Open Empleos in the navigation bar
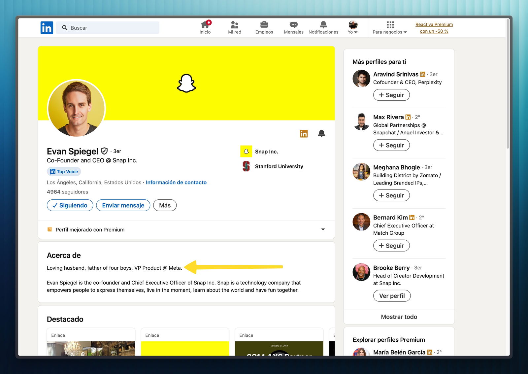The image size is (528, 374). pos(264,27)
